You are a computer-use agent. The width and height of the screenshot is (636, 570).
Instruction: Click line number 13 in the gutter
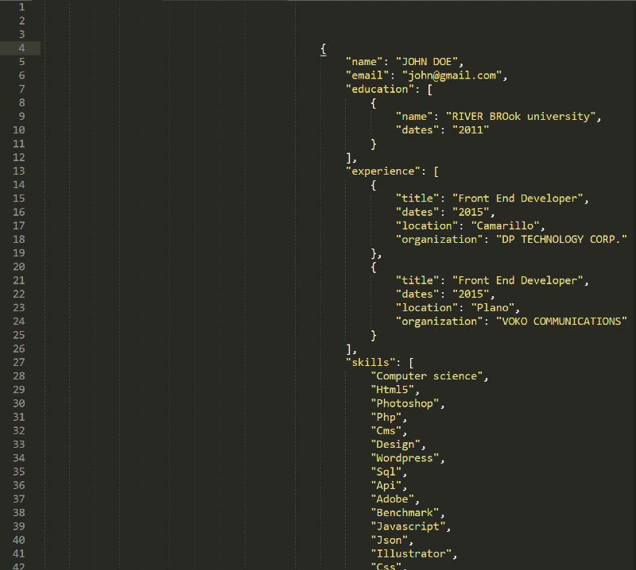pyautogui.click(x=18, y=171)
